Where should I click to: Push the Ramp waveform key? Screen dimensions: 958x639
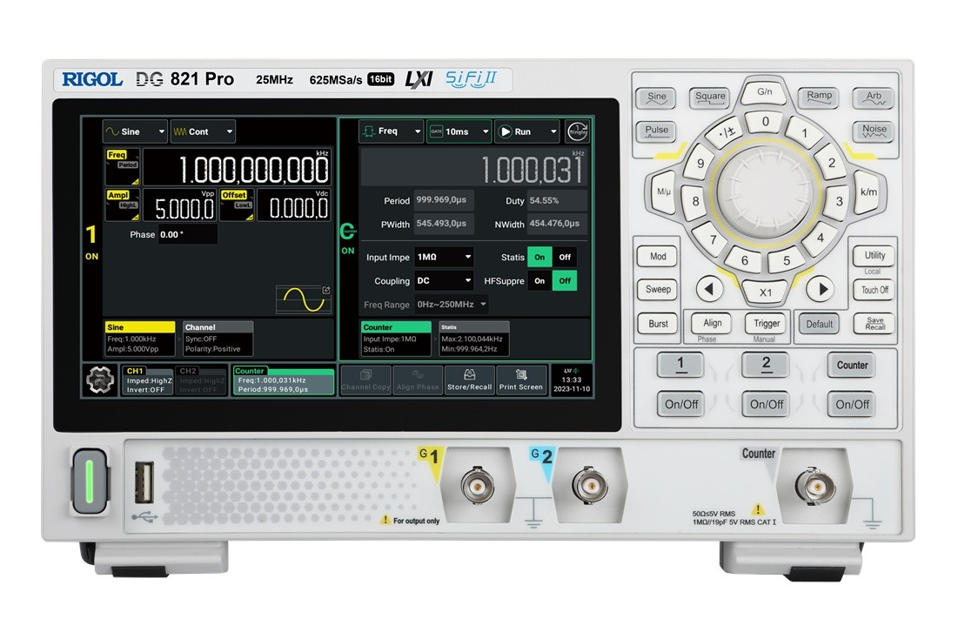819,97
